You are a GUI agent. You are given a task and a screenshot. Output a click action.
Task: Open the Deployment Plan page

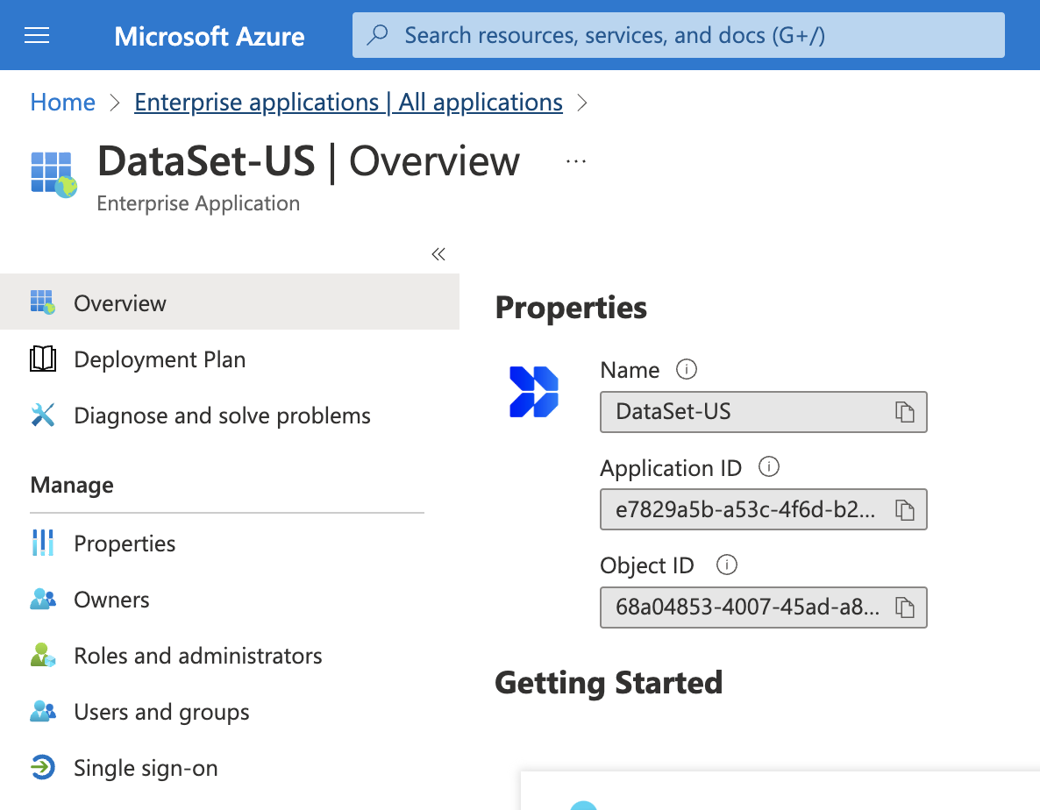coord(160,359)
